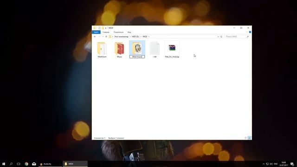Open the Action Center notifications icon

coord(292,164)
